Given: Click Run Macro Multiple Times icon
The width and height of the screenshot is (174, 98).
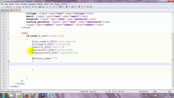Looking at the screenshot, I should pos(88,7).
